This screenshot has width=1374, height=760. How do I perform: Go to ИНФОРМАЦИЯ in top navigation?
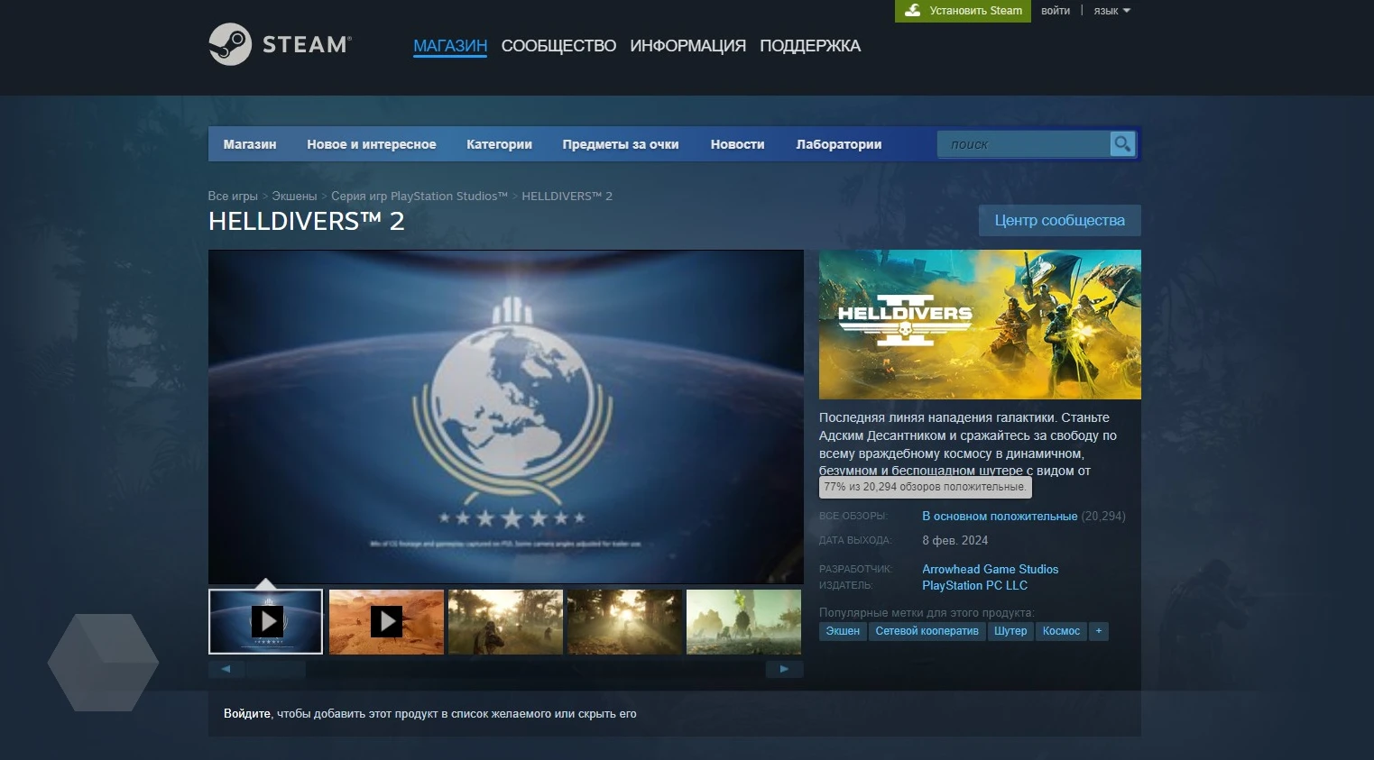687,46
